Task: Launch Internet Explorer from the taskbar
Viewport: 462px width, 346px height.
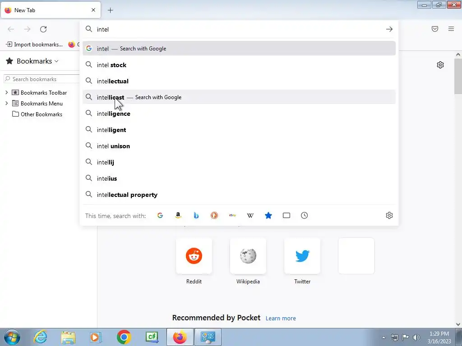Action: 40,337
